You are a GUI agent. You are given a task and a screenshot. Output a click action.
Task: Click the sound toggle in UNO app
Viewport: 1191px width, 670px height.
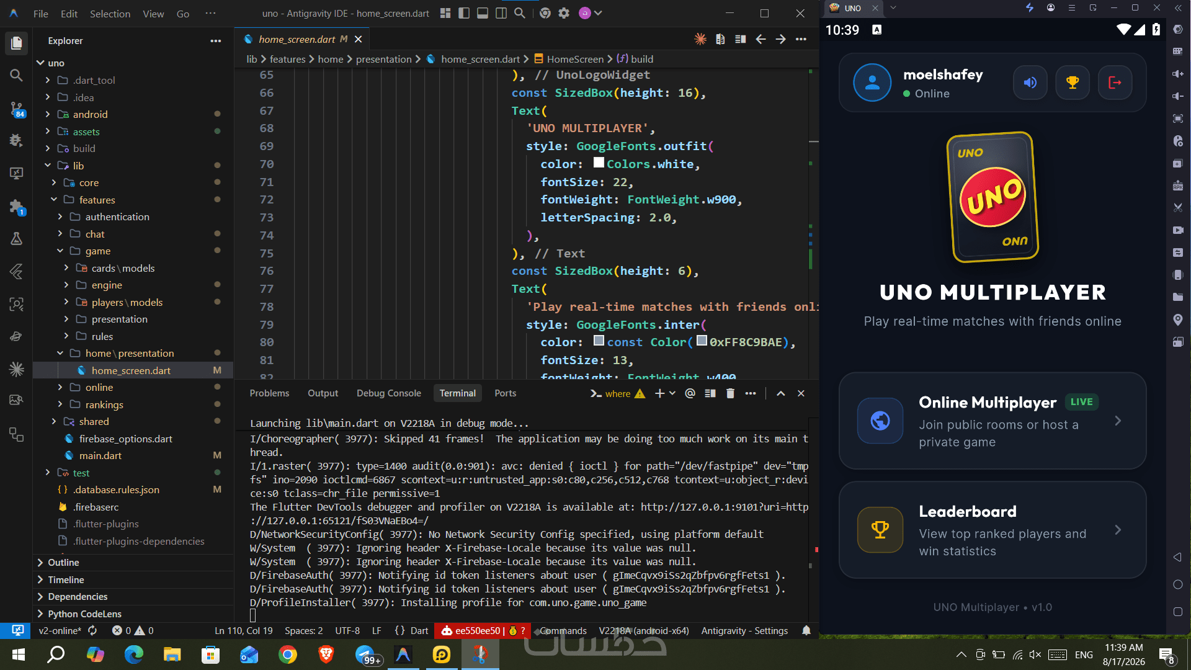pyautogui.click(x=1030, y=83)
